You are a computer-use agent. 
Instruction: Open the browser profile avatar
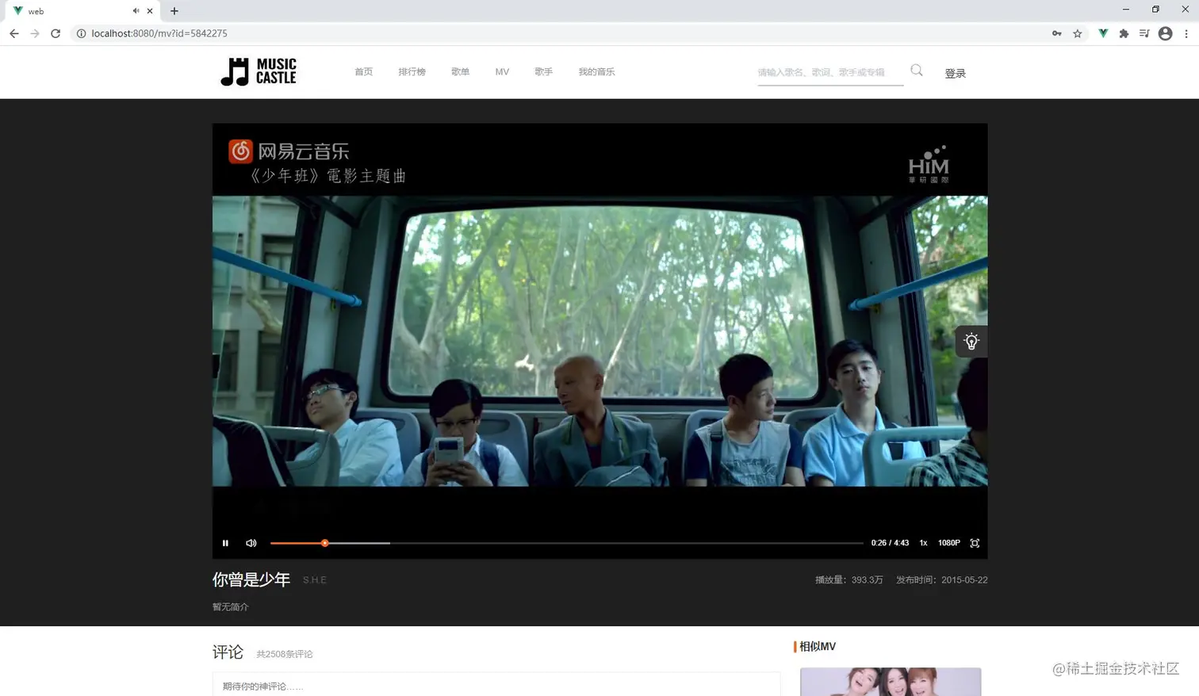pos(1165,33)
